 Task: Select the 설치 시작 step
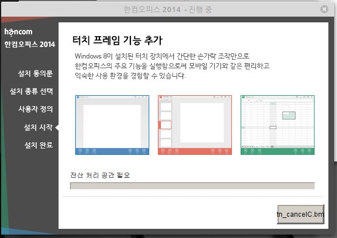[38, 127]
